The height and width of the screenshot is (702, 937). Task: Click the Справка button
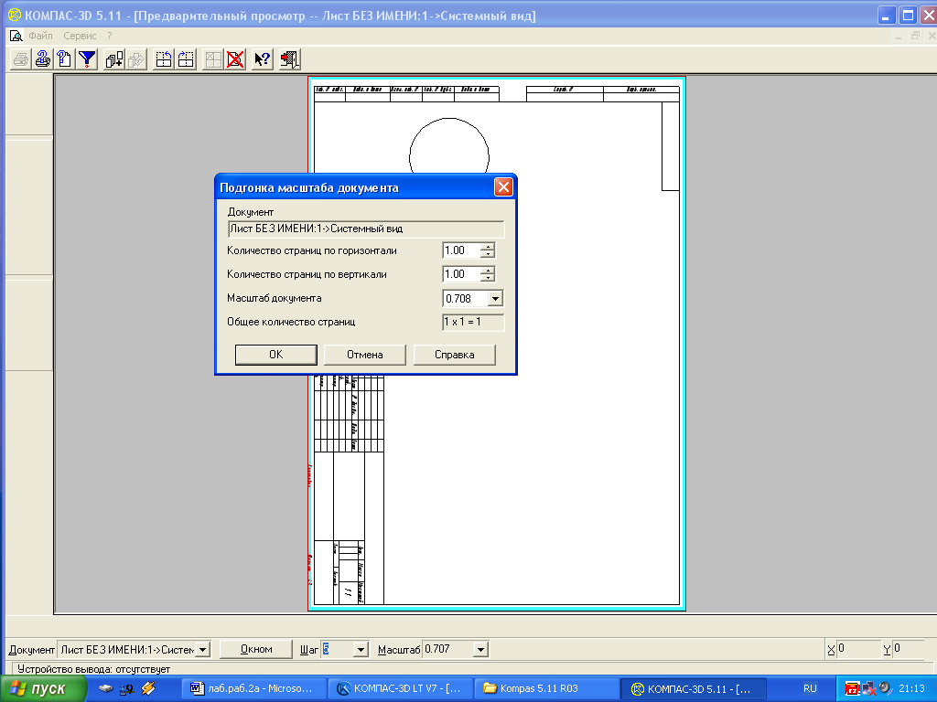[455, 355]
